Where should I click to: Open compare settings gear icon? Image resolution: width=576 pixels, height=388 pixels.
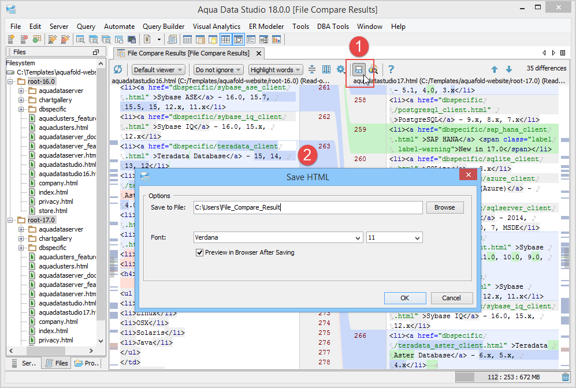point(341,69)
